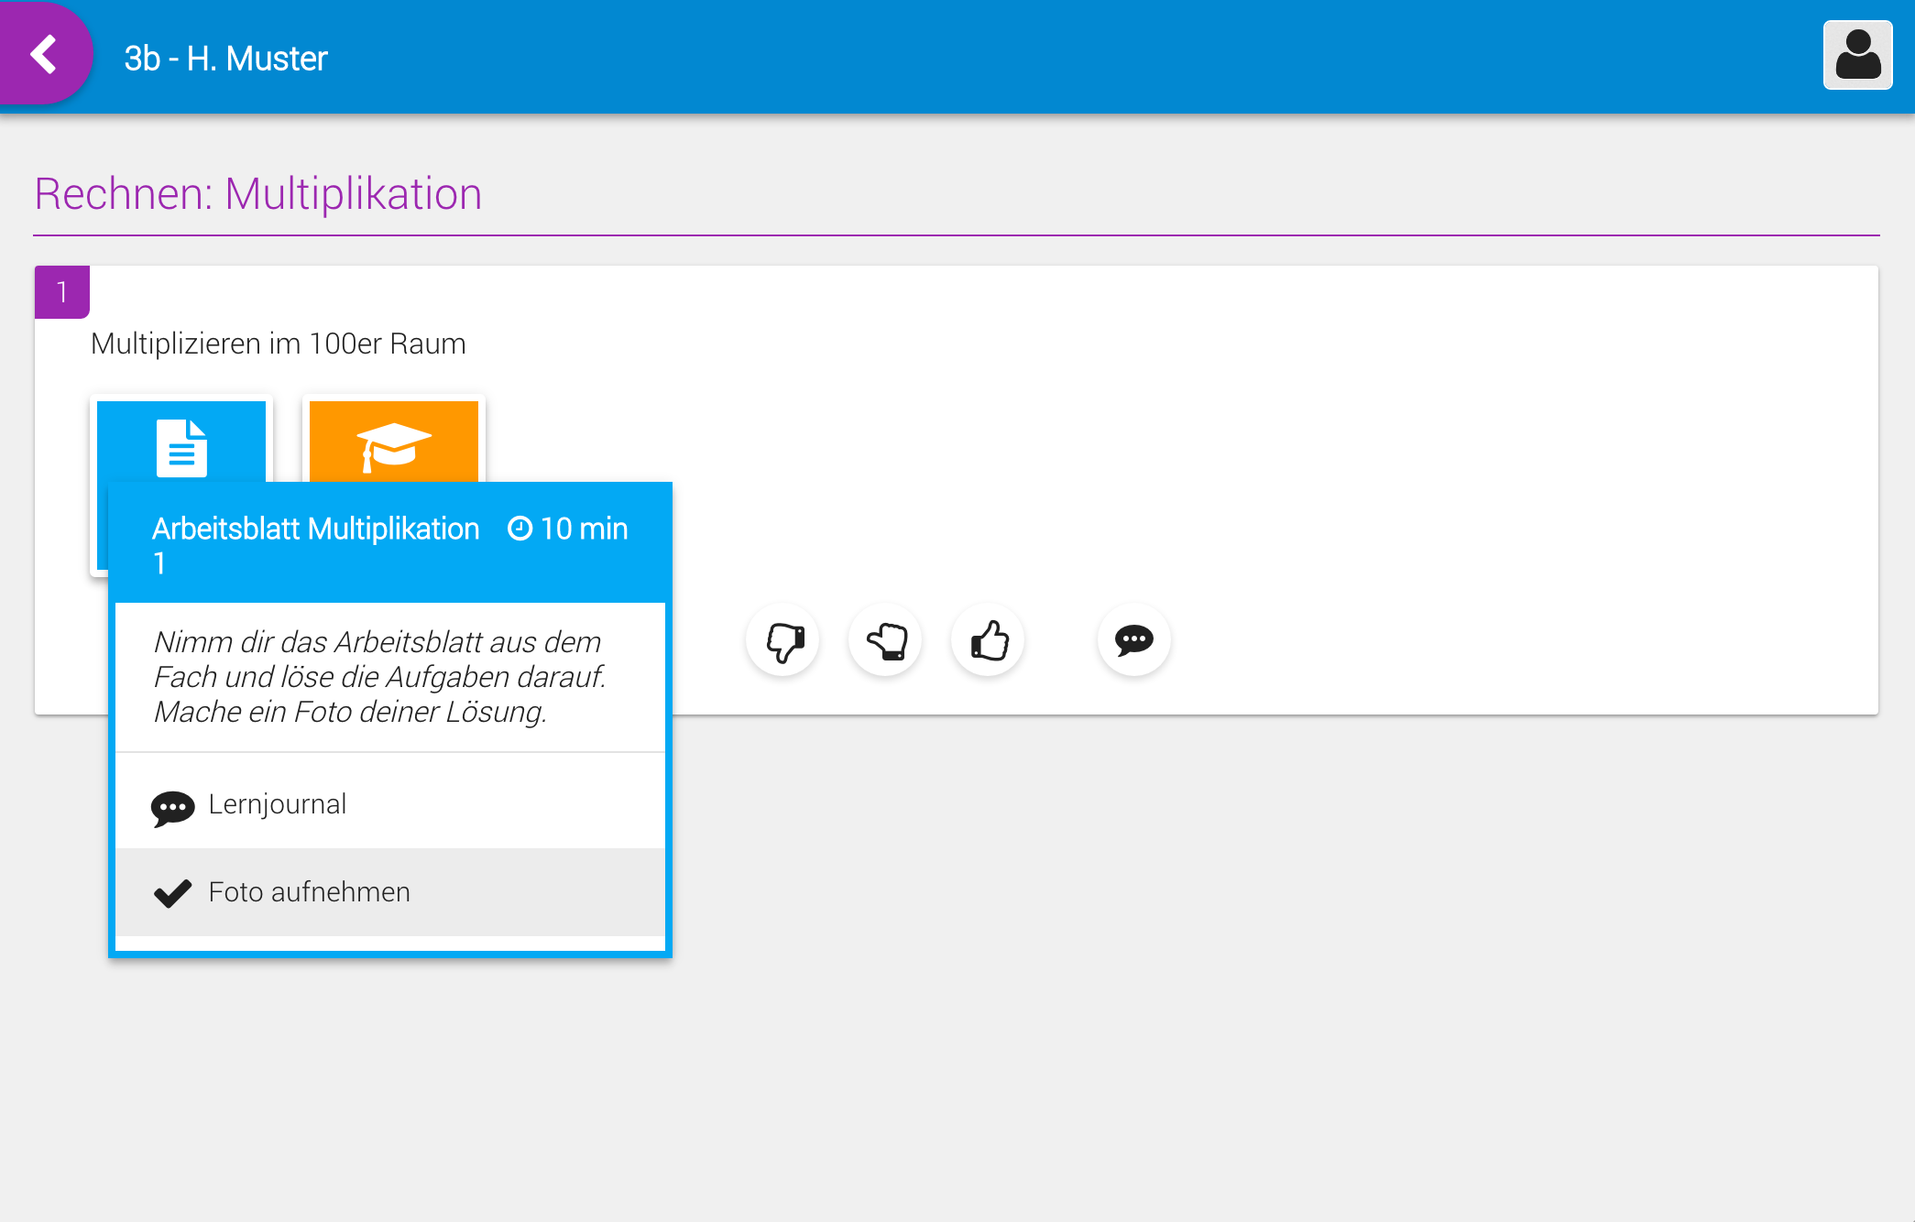Click the Multiplizieren im 100er Raum title
Image resolution: width=1915 pixels, height=1222 pixels.
279,344
